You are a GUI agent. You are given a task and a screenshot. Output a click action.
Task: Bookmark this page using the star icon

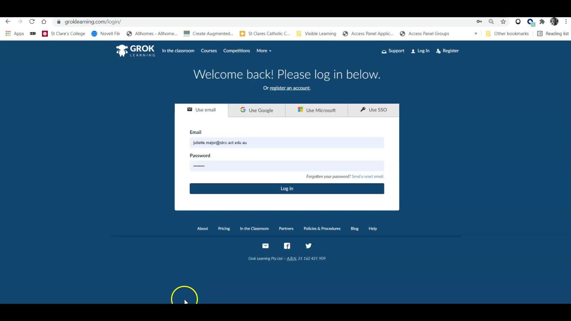point(503,22)
